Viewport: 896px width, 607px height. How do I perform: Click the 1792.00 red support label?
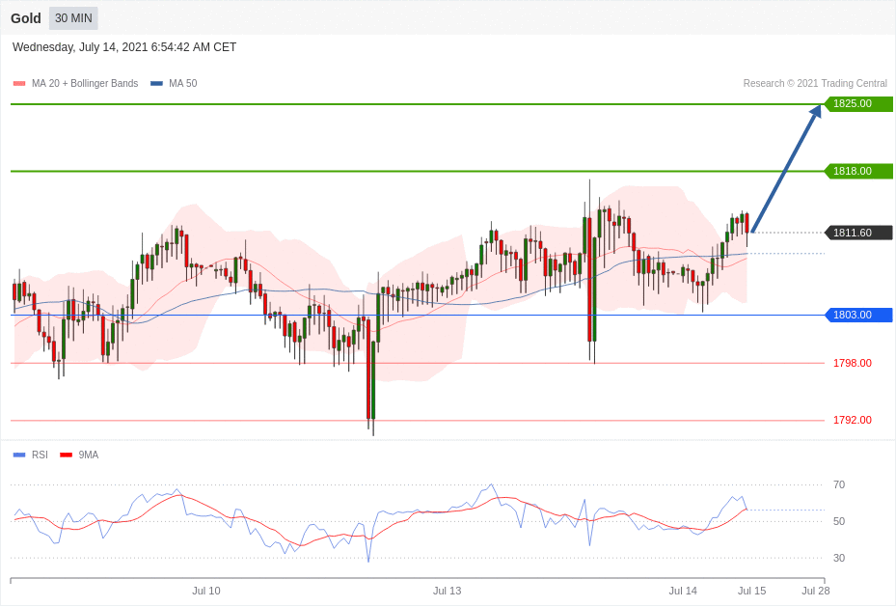point(852,420)
